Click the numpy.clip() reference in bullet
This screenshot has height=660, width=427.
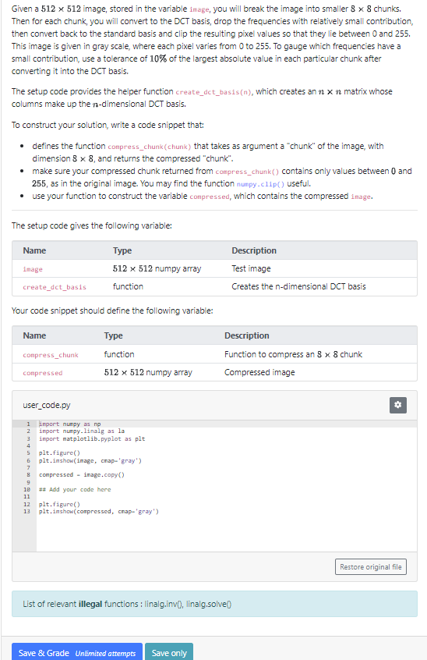pos(260,184)
